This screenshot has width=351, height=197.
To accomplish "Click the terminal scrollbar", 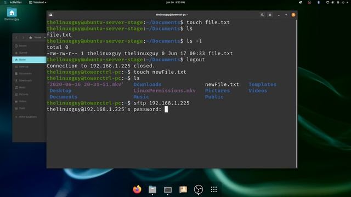I will [x=296, y=94].
